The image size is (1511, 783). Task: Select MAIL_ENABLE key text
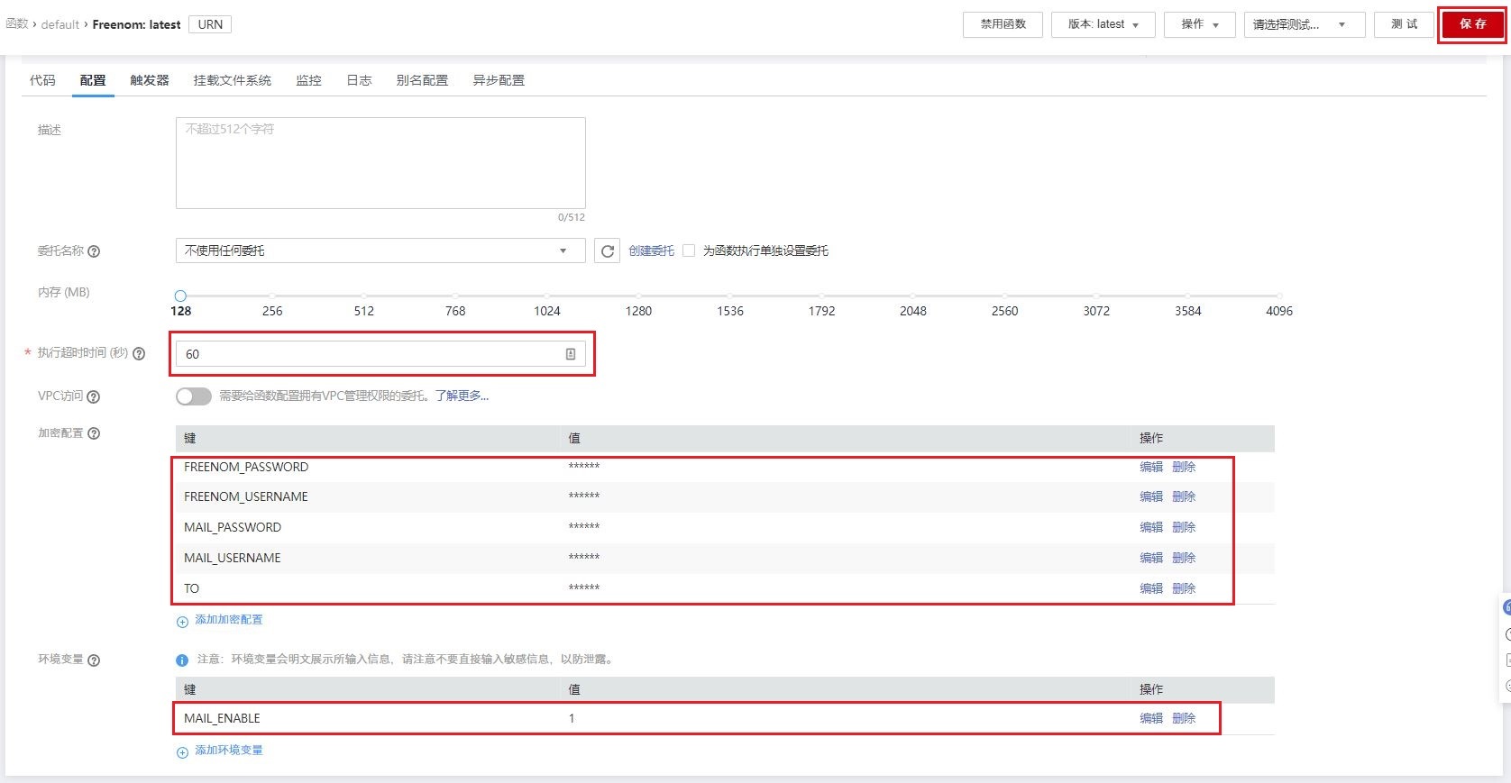(222, 718)
